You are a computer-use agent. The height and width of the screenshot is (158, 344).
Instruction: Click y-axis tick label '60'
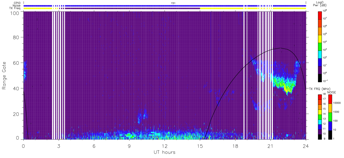16,63
